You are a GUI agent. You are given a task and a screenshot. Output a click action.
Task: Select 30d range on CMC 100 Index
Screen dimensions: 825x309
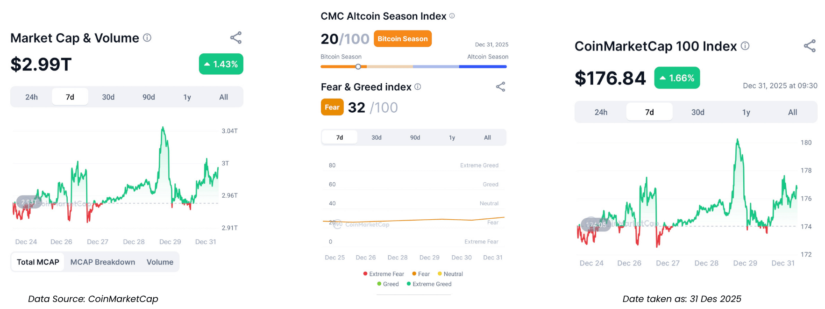pos(697,112)
